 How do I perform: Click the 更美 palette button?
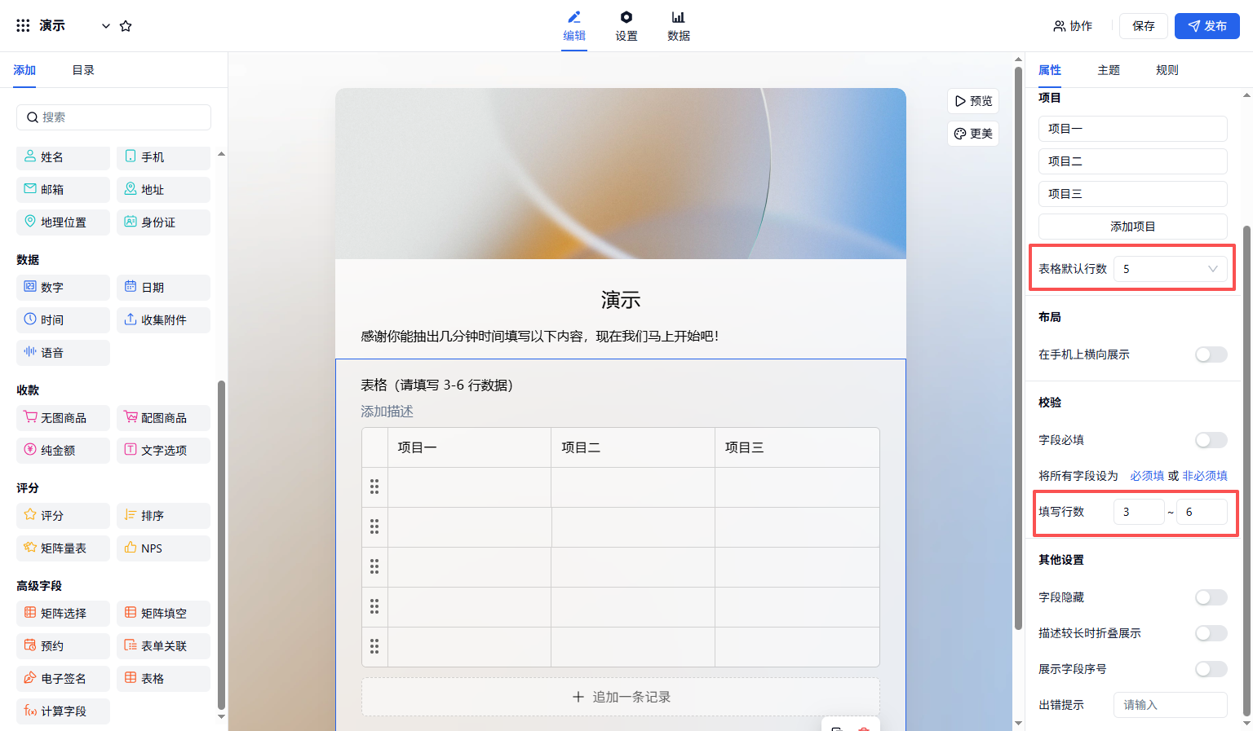pyautogui.click(x=973, y=134)
